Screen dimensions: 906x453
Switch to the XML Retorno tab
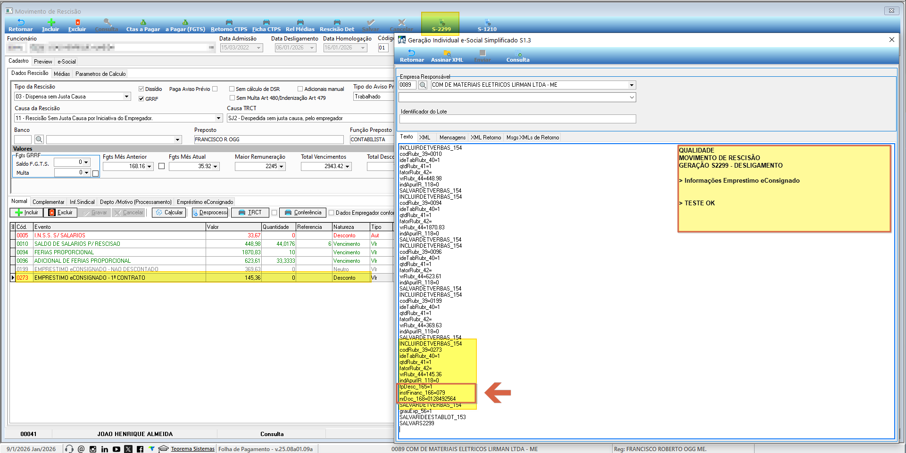click(485, 138)
